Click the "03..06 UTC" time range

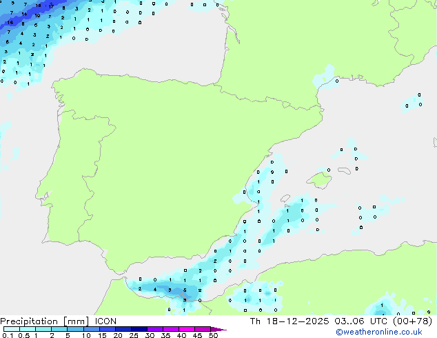[x=360, y=321]
